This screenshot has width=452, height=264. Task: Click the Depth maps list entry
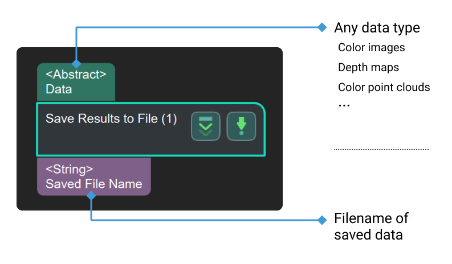coord(368,67)
